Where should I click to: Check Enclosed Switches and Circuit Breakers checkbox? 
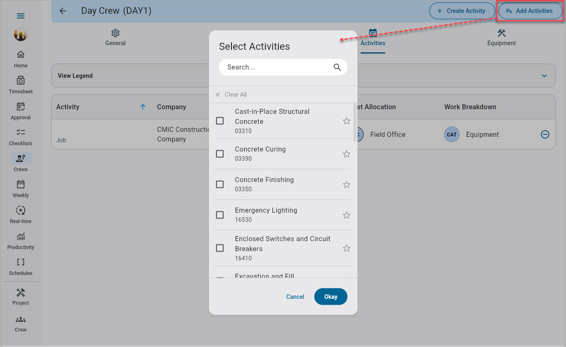tap(220, 248)
